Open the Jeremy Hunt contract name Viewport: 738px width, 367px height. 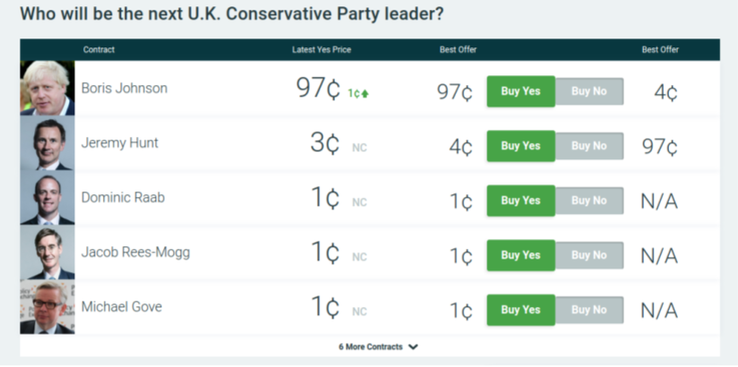120,143
